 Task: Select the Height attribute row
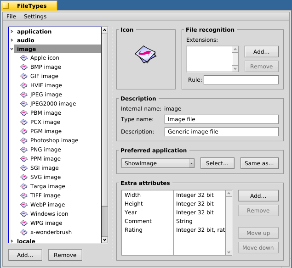(173, 204)
